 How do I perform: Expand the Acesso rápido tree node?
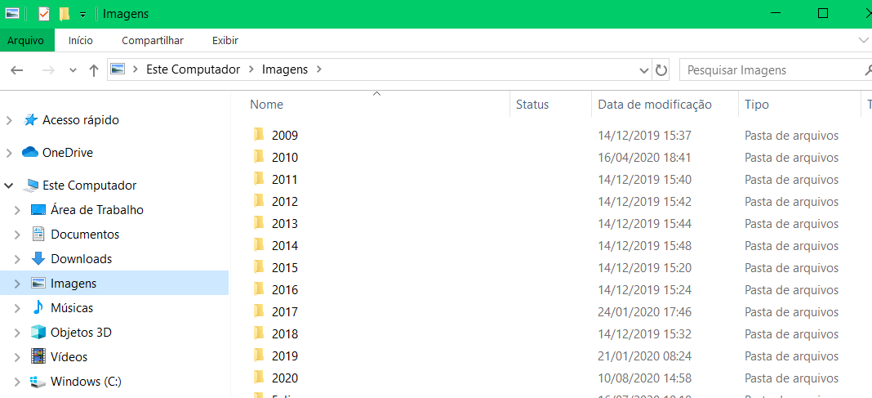point(9,120)
